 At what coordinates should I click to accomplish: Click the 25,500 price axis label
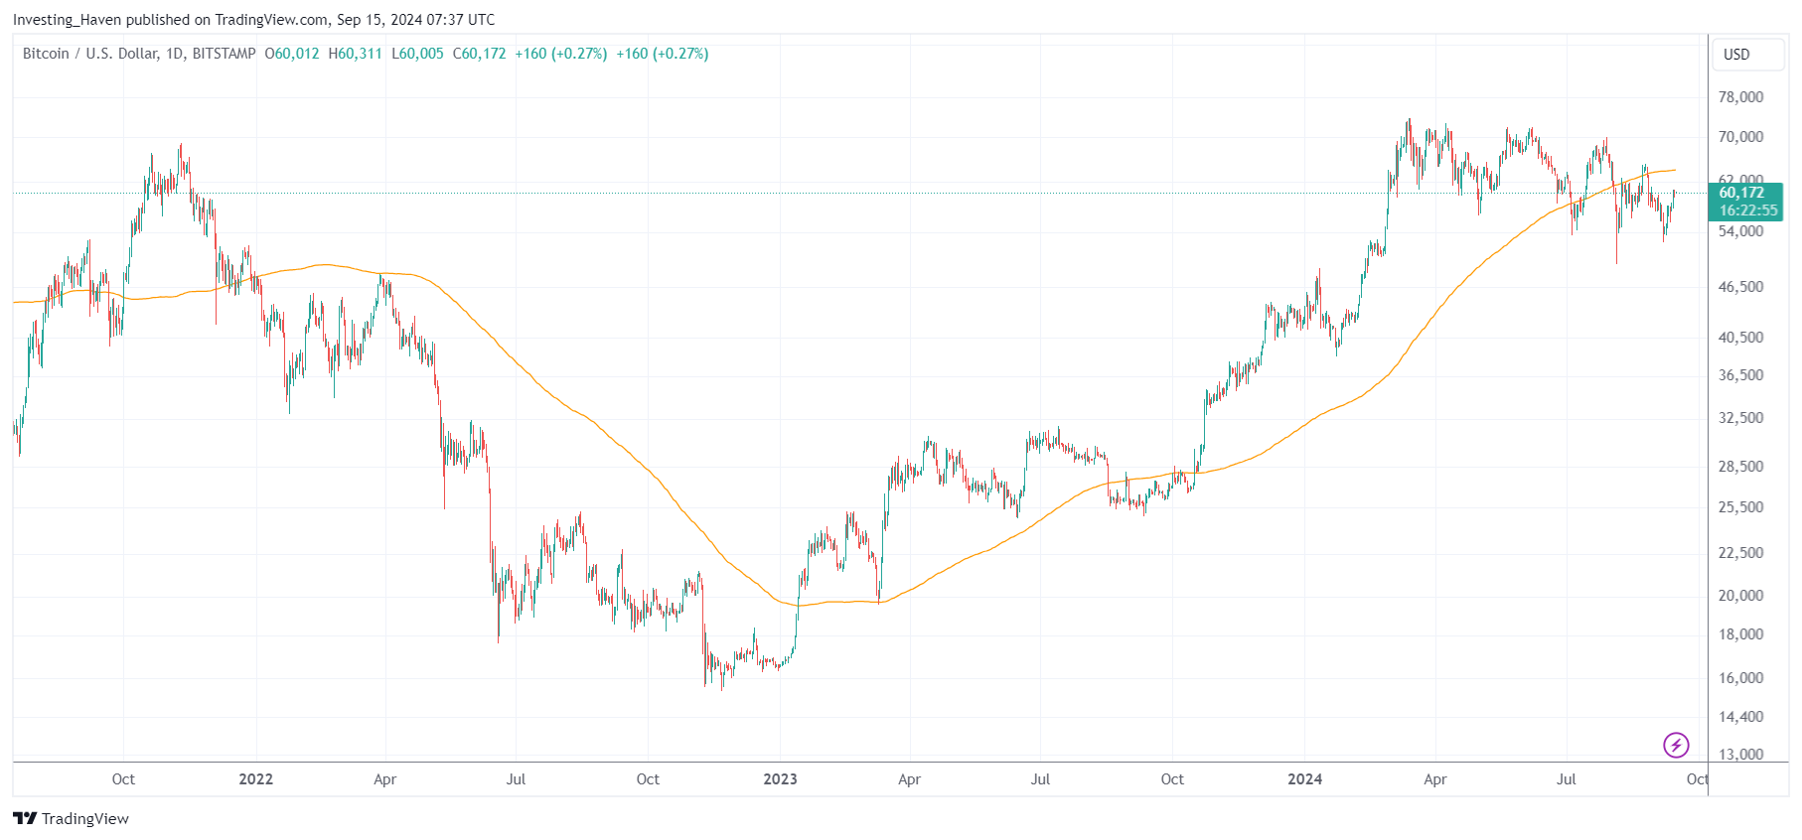tap(1740, 507)
